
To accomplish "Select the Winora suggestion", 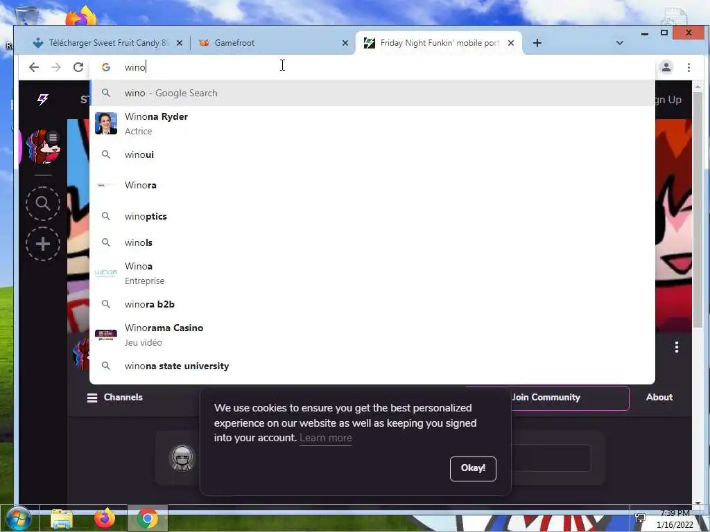I will click(x=372, y=185).
